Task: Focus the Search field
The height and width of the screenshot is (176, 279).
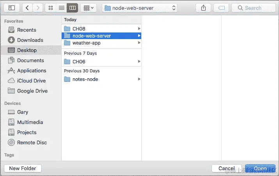Action: 254,8
